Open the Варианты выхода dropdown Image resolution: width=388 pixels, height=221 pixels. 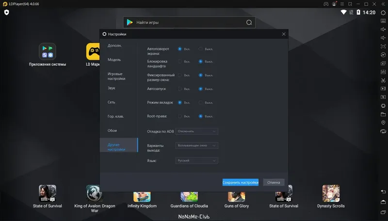197,145
